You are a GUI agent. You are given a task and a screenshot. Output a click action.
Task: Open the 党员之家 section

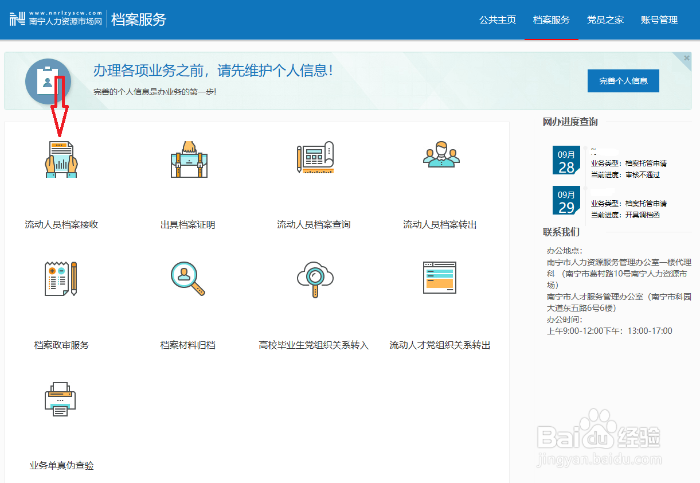604,19
